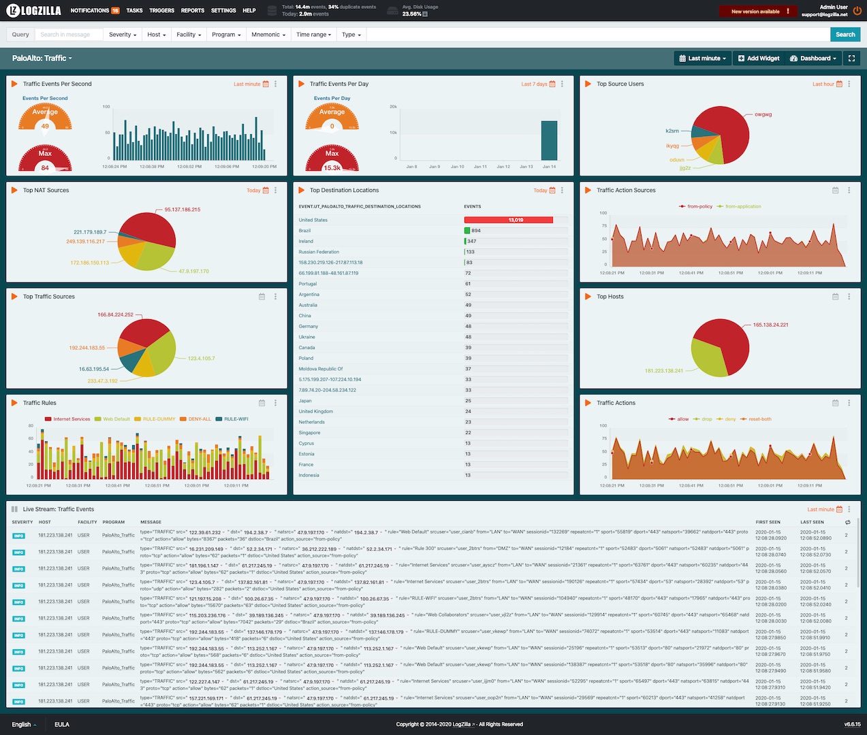Screen dimensions: 867x735
Task: Click the LogZilla logo icon
Action: (x=14, y=10)
